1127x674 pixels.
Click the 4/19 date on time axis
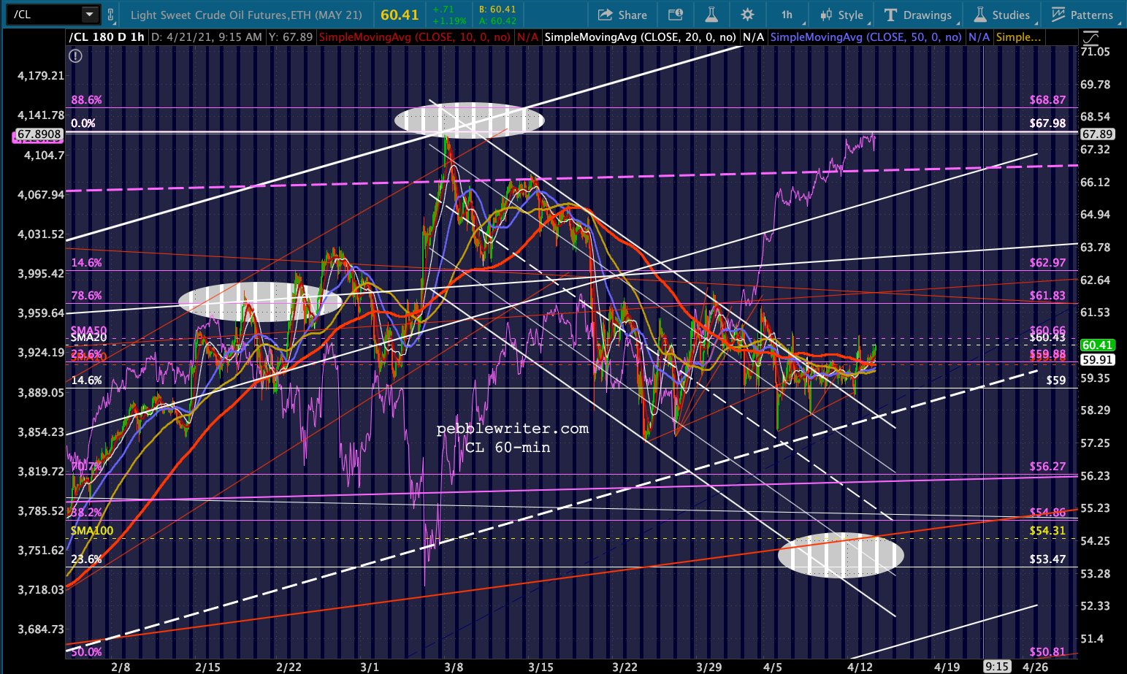[947, 667]
